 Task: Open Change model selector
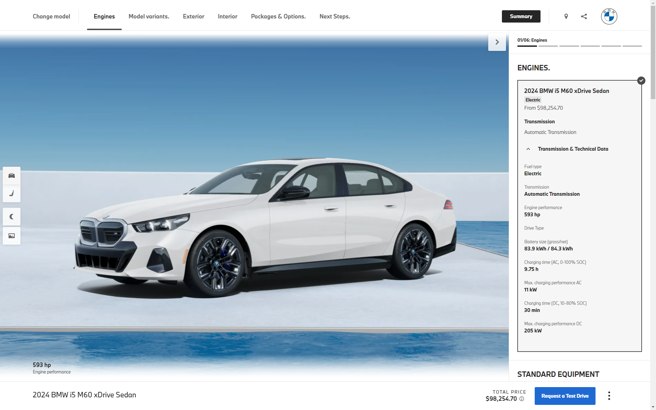coord(51,16)
